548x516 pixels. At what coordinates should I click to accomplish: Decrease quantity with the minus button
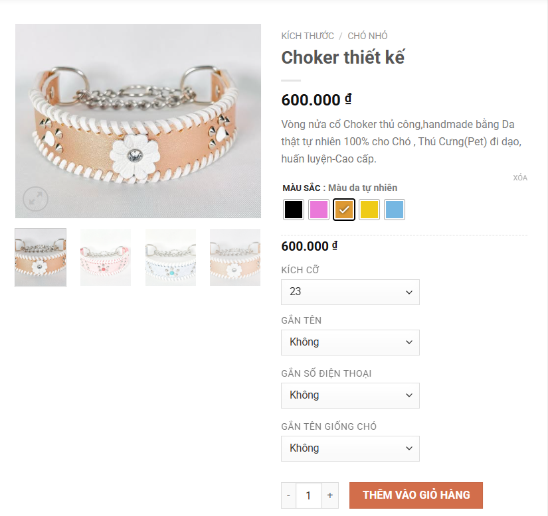pyautogui.click(x=289, y=495)
